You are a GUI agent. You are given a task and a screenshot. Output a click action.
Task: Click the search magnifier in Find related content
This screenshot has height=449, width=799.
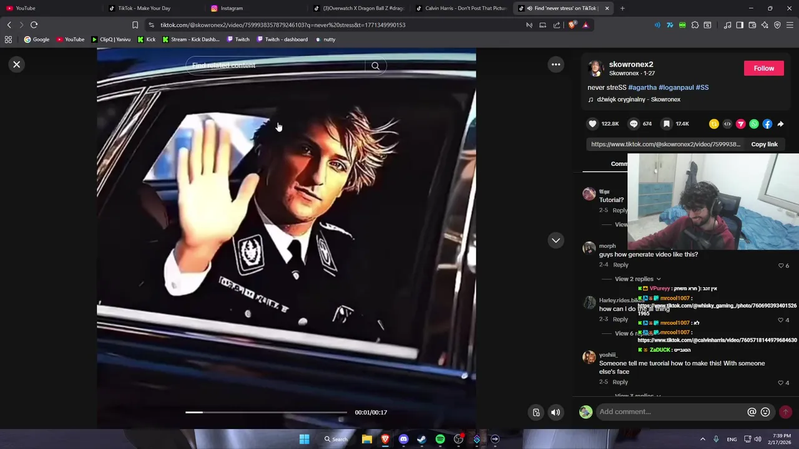[x=375, y=65]
